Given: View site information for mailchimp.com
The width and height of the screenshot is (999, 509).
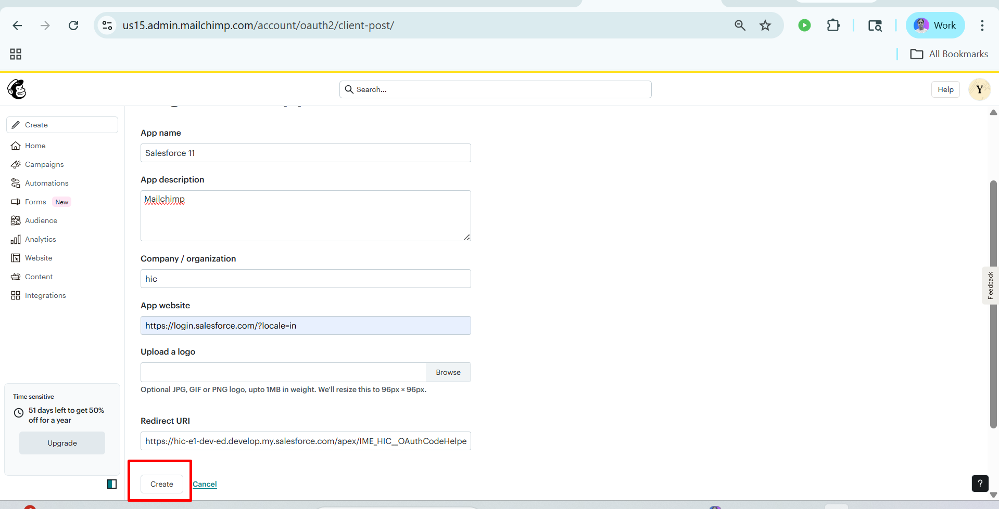Looking at the screenshot, I should click(107, 25).
